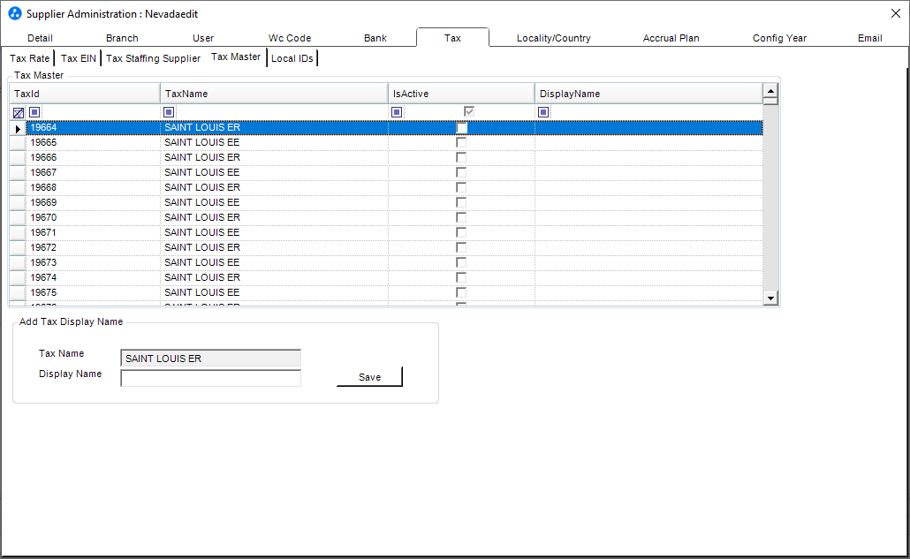Click the DisplayName filter cell

(x=648, y=112)
